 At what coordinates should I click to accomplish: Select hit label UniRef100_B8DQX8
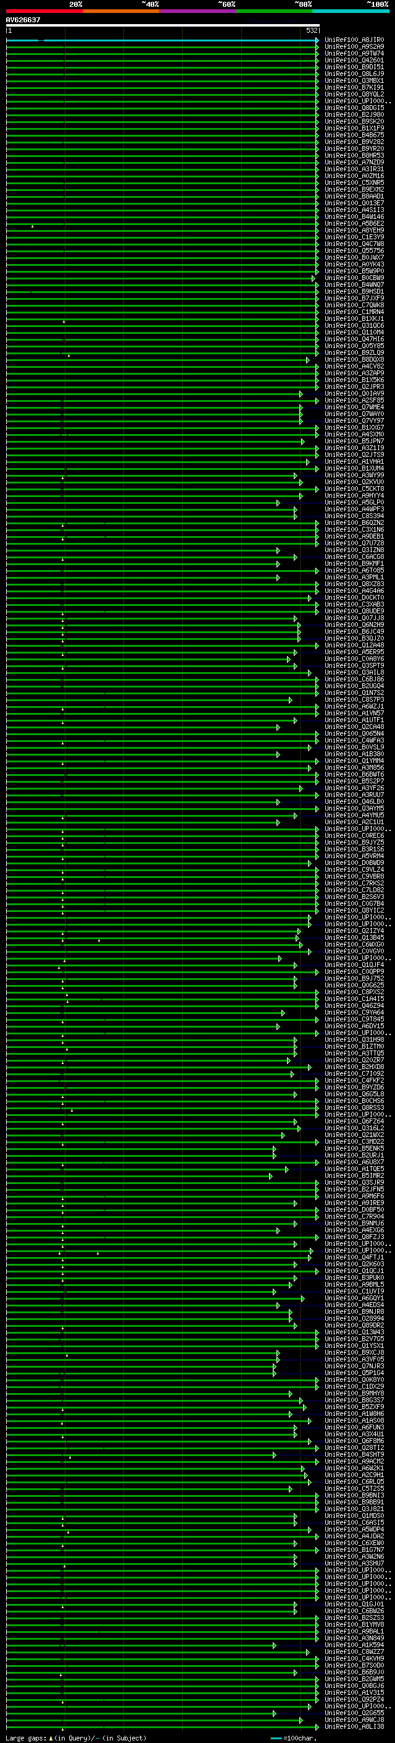(354, 360)
